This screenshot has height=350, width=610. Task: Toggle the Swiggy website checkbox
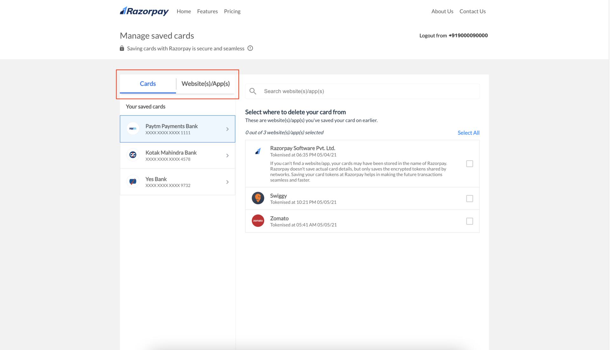click(x=469, y=198)
